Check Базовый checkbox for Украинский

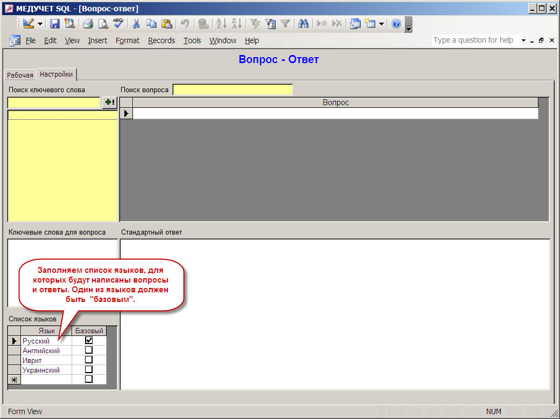tap(89, 369)
